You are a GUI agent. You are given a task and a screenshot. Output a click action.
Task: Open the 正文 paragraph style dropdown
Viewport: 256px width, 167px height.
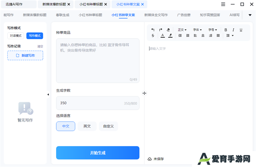click(182, 30)
